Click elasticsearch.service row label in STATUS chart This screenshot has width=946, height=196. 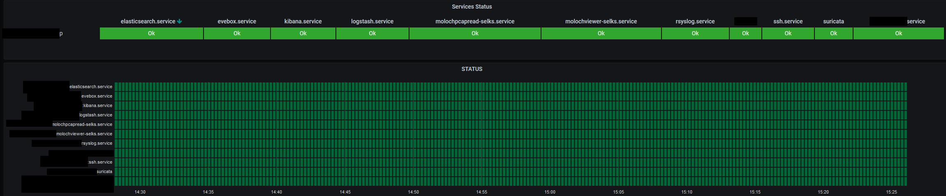tap(91, 87)
